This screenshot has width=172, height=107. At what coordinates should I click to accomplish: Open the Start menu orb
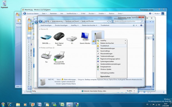click(x=3, y=105)
